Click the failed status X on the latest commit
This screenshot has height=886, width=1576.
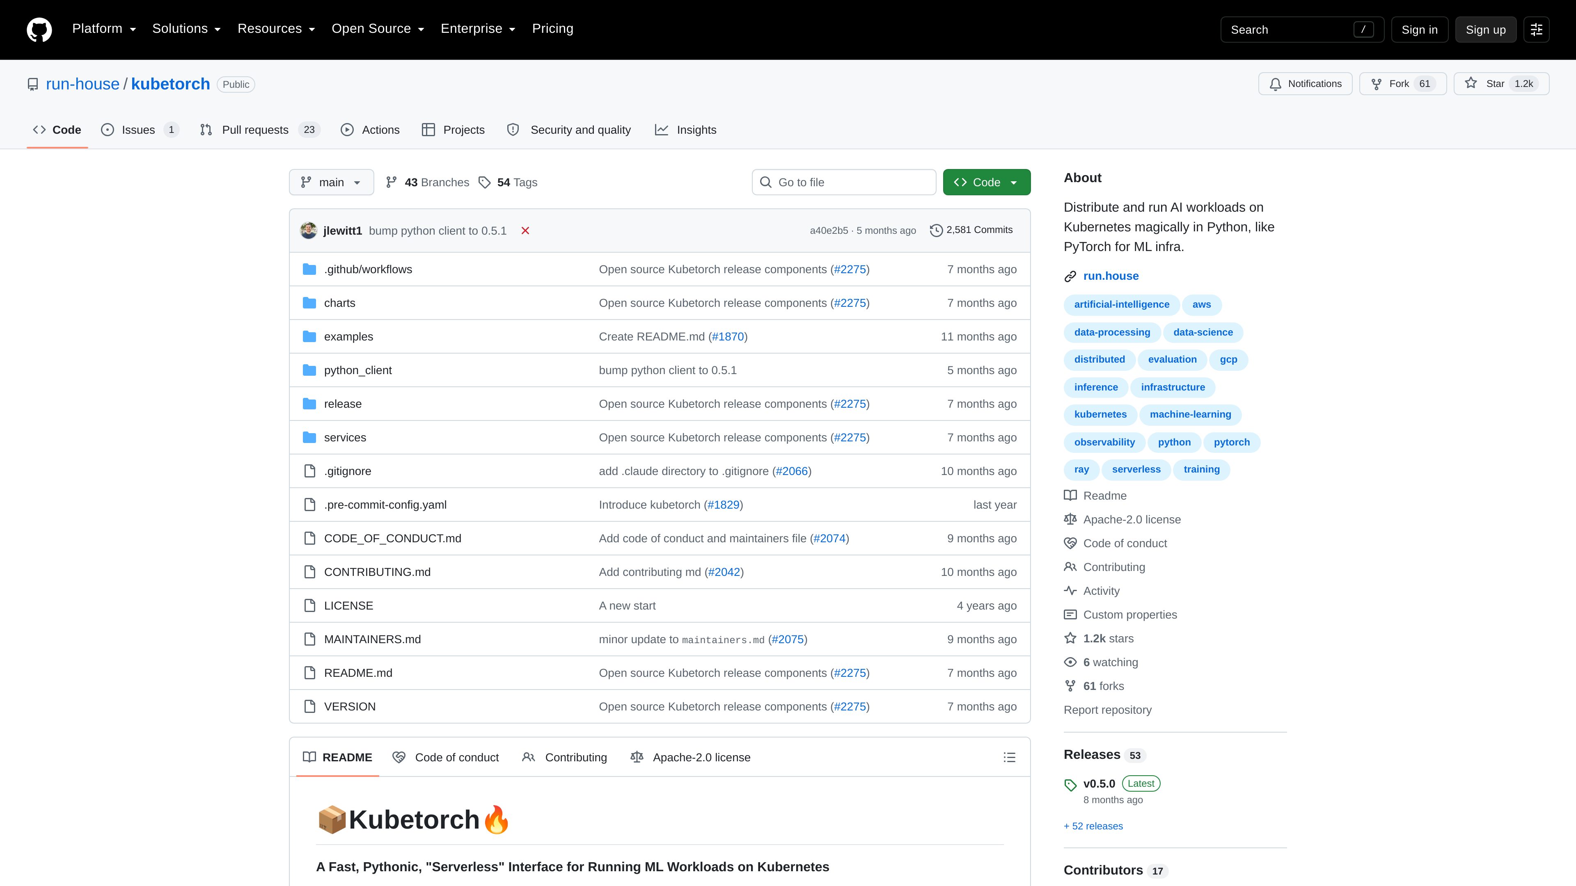click(525, 231)
